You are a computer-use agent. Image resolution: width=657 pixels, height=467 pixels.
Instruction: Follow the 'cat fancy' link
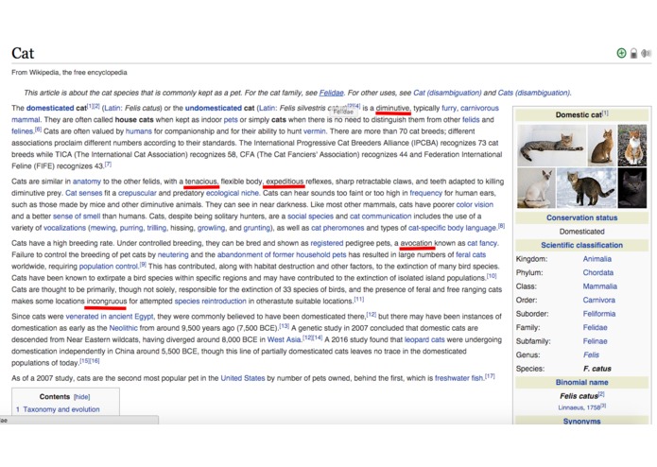click(x=482, y=243)
